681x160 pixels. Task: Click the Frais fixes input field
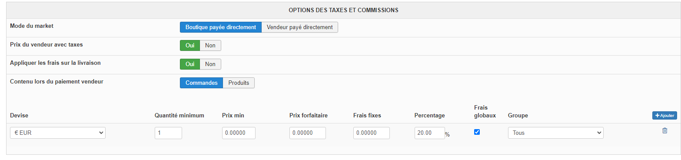pos(372,133)
